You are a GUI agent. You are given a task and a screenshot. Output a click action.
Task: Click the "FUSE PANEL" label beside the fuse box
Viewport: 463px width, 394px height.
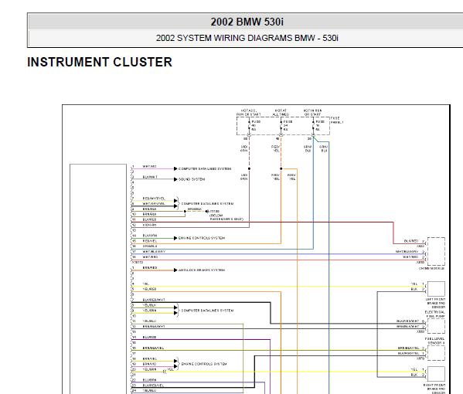336,120
